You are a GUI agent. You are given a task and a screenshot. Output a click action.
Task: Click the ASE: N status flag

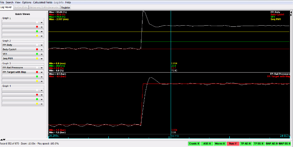(x=207, y=143)
